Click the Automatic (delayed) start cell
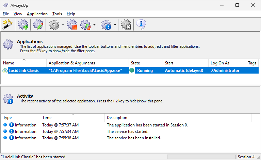This screenshot has height=160, width=261. [x=184, y=71]
